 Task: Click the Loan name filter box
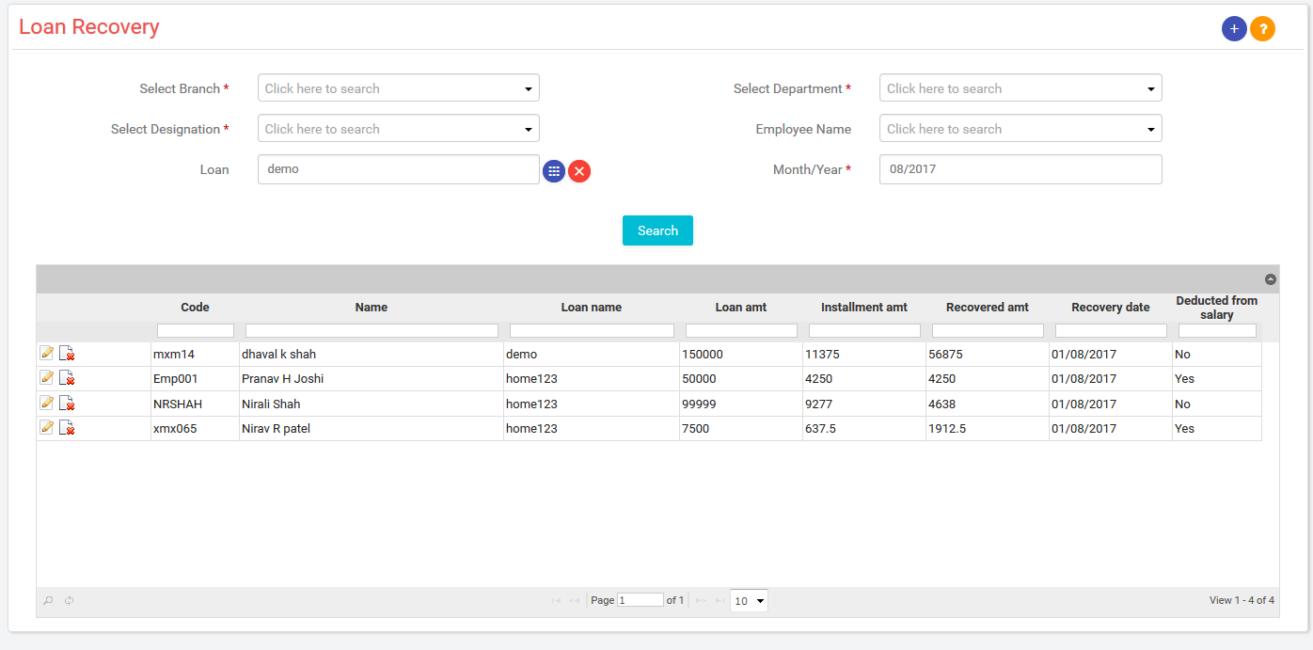tap(592, 331)
